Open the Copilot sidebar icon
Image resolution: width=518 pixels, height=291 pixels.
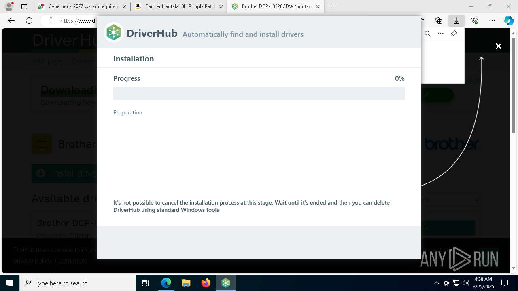509,21
